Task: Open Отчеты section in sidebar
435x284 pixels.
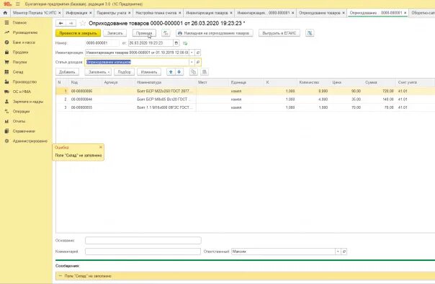Action: coord(19,121)
